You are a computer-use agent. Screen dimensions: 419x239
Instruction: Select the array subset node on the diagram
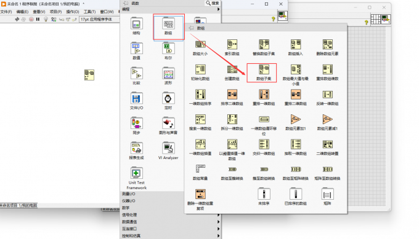coord(89,75)
